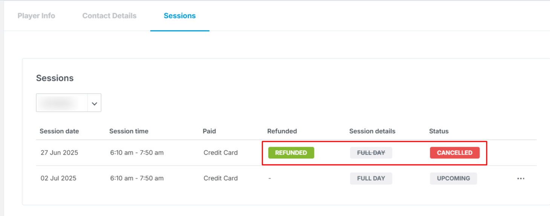Click the Session date column header
Image resolution: width=550 pixels, height=216 pixels.
click(x=59, y=131)
